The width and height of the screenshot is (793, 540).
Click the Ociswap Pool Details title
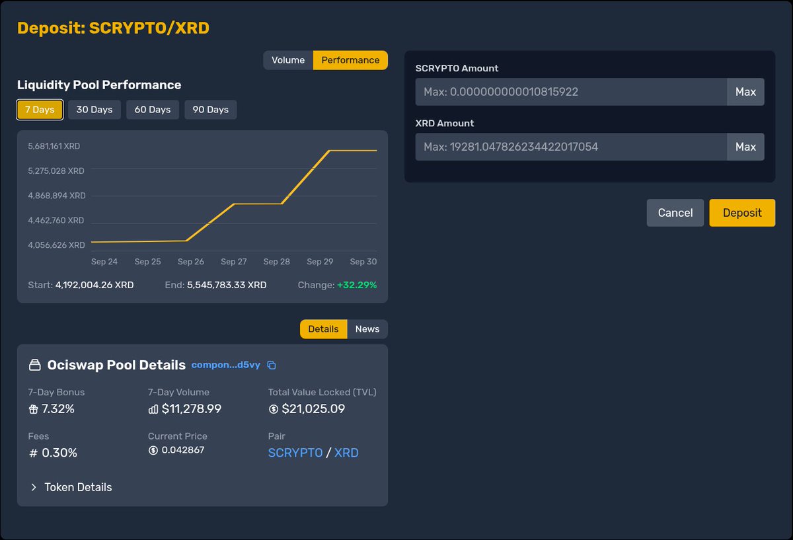(116, 365)
